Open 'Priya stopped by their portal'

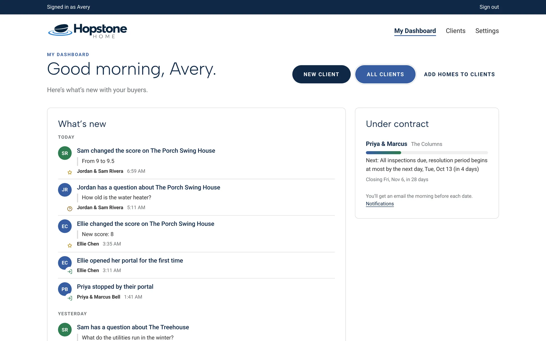115,287
